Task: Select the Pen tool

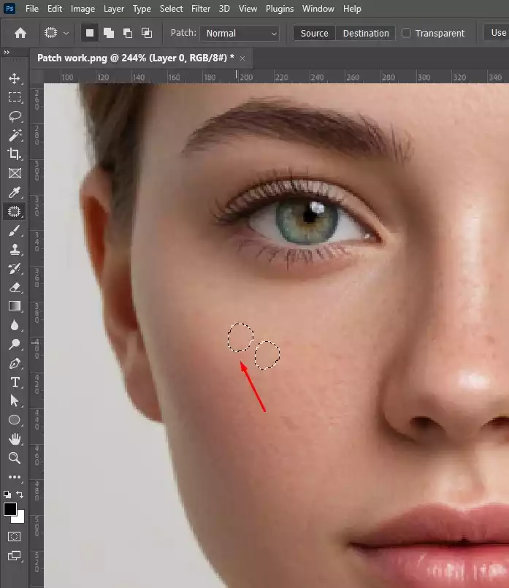Action: (15, 363)
